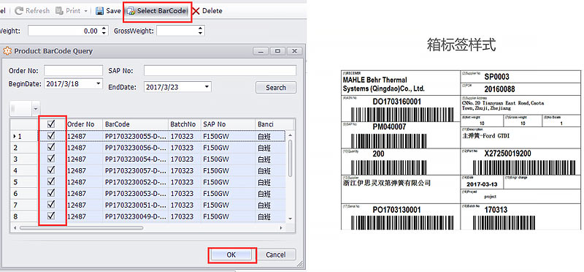584x272 pixels.
Task: Click the Order No input field
Action: pyautogui.click(x=73, y=70)
